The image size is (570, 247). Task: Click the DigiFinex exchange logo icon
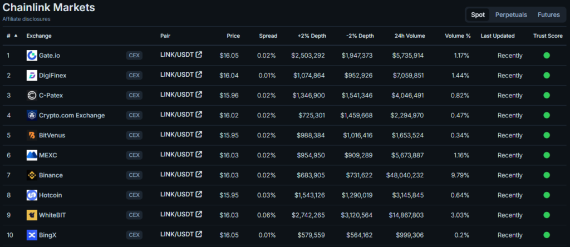(x=32, y=76)
